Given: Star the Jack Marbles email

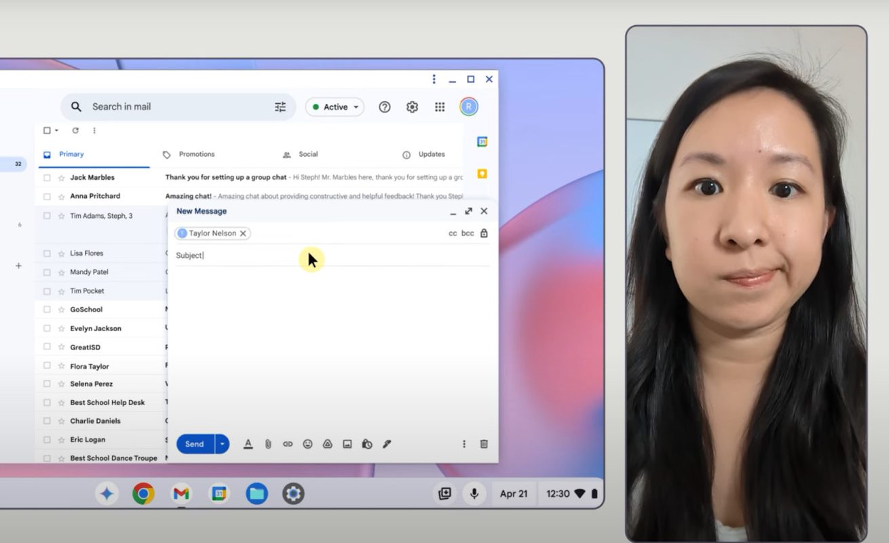Looking at the screenshot, I should coord(61,178).
